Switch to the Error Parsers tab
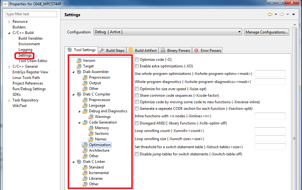 [x=208, y=51]
